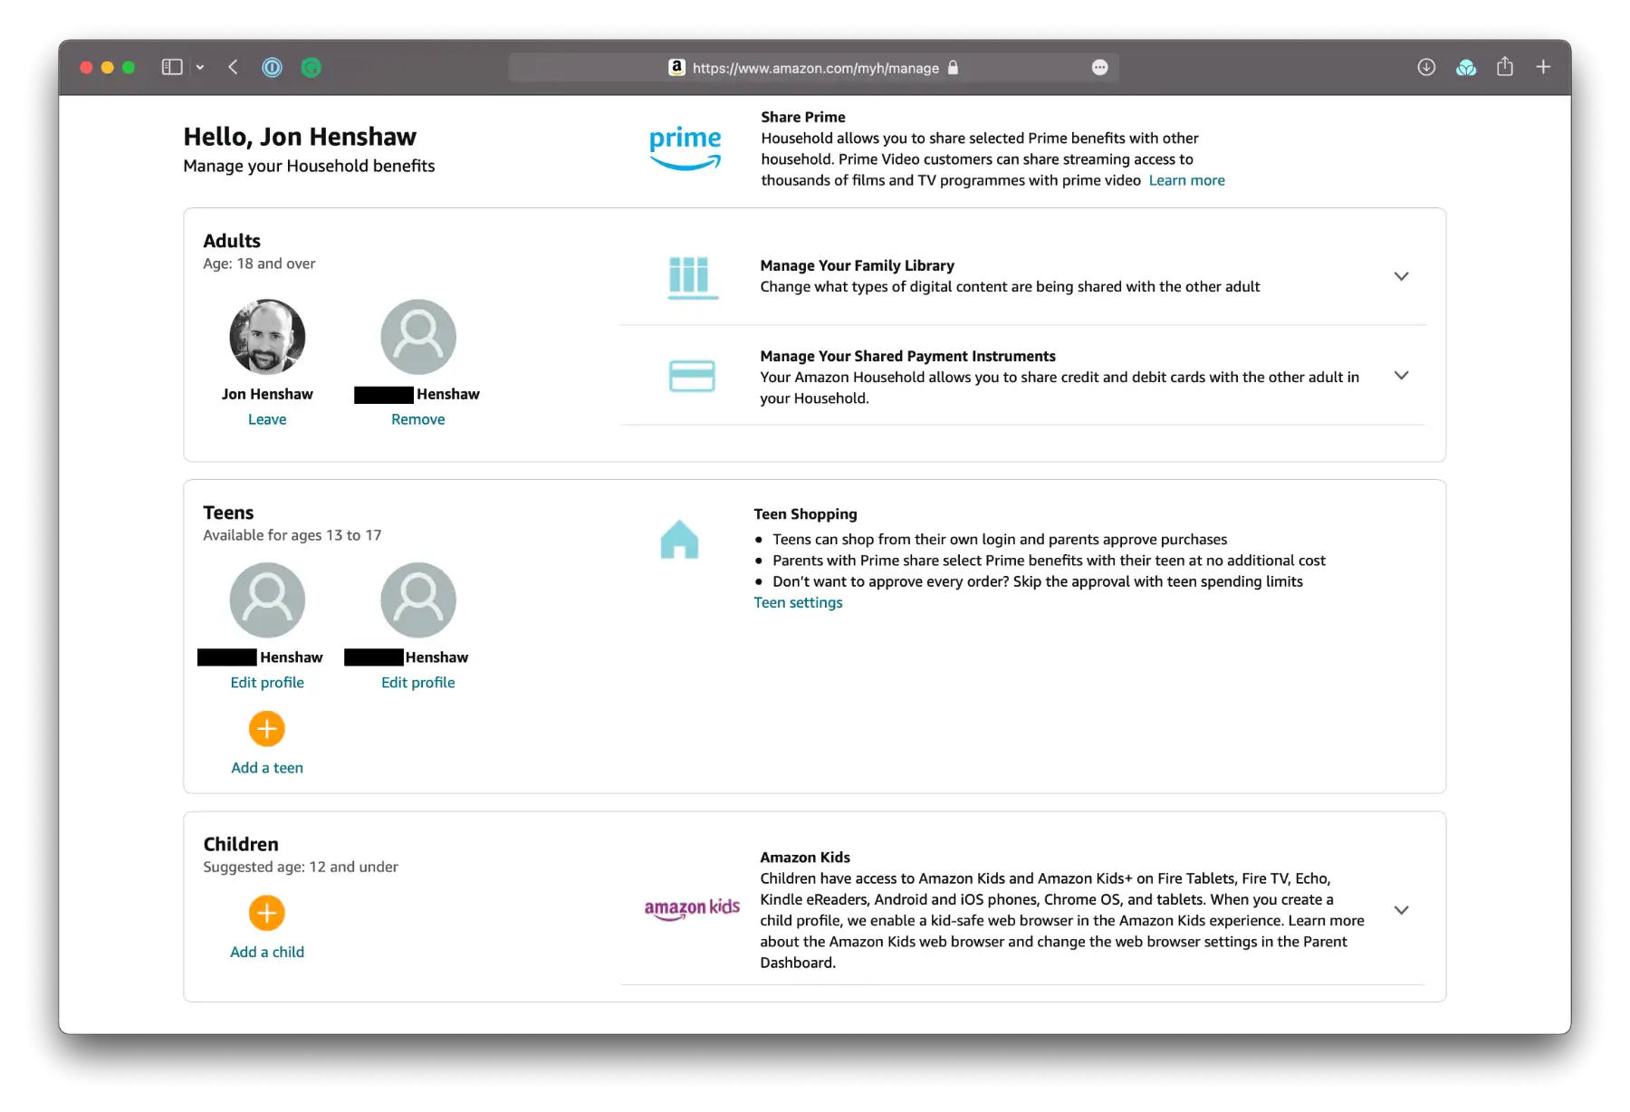The height and width of the screenshot is (1112, 1630).
Task: Click Remove under the other adult
Action: [x=417, y=418]
